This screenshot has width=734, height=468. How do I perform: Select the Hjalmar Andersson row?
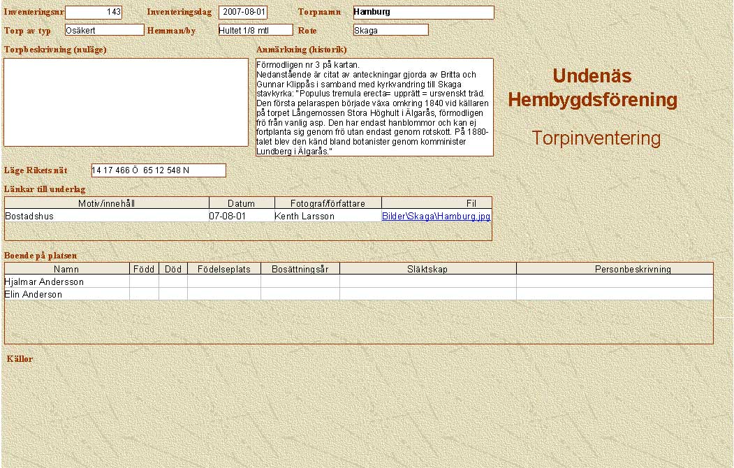click(66, 281)
